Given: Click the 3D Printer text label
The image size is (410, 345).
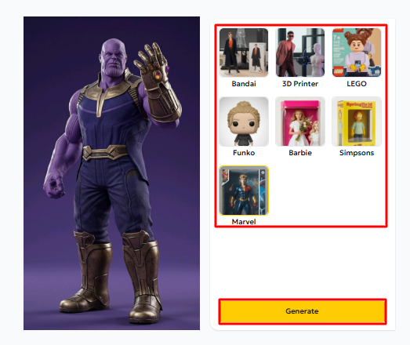Looking at the screenshot, I should pyautogui.click(x=300, y=84).
